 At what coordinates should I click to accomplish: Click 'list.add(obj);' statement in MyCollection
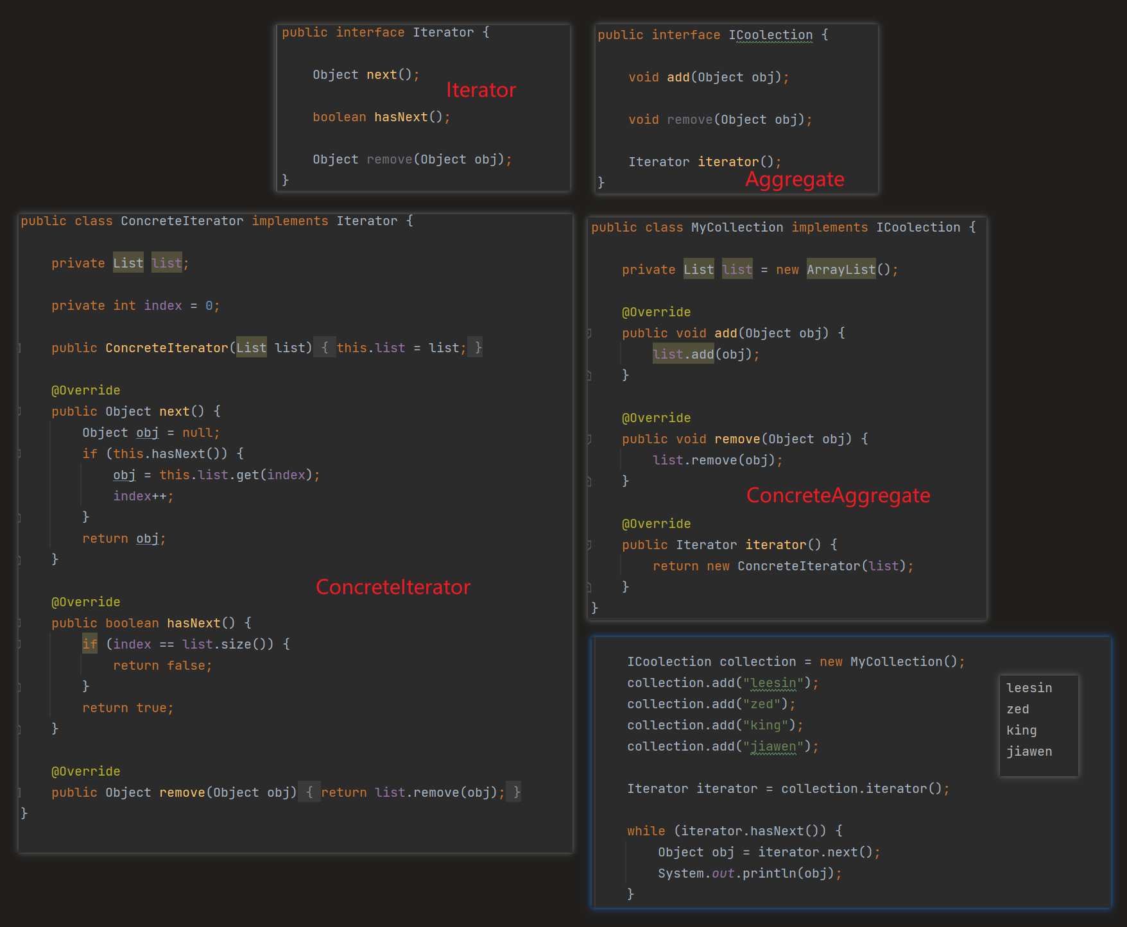tap(706, 355)
